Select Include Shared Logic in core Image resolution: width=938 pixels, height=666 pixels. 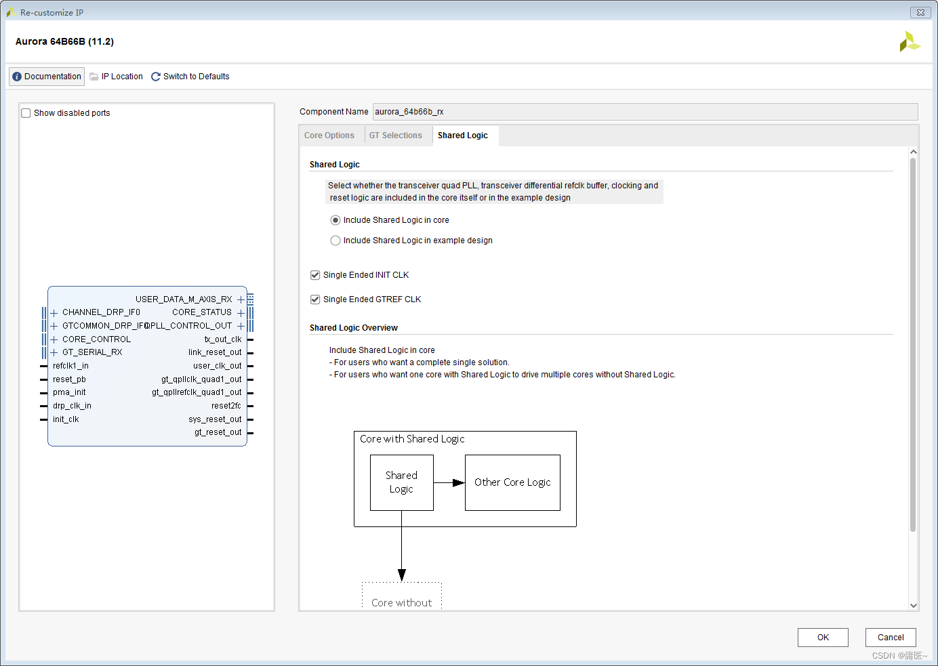[x=335, y=220]
